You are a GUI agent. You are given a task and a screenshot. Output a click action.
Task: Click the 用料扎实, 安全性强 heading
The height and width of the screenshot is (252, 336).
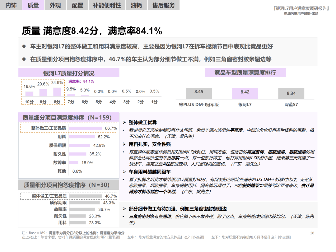(150, 144)
